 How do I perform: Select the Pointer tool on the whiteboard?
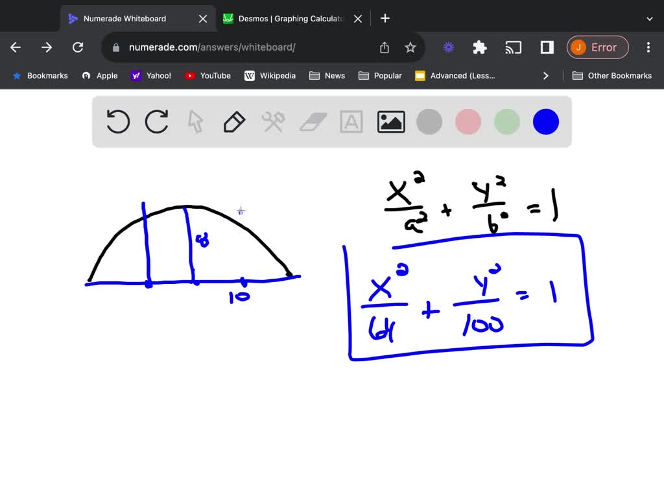pos(195,121)
